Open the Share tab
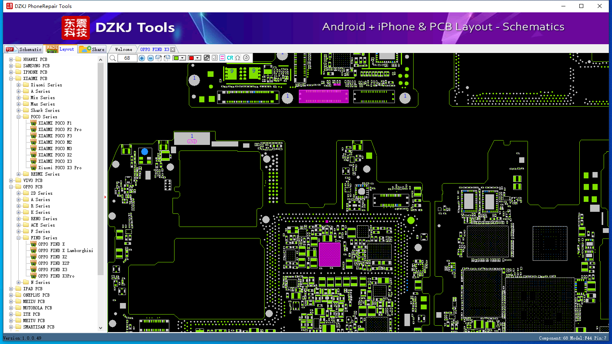The image size is (612, 344). [x=92, y=49]
